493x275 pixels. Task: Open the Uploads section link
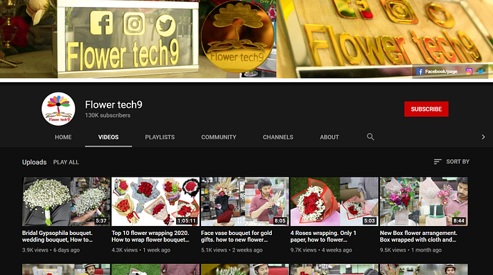point(34,162)
